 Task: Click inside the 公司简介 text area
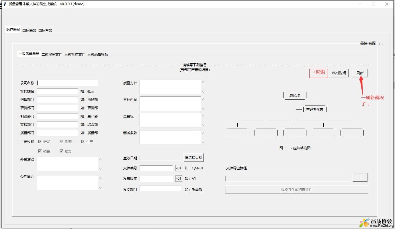(x=67, y=183)
